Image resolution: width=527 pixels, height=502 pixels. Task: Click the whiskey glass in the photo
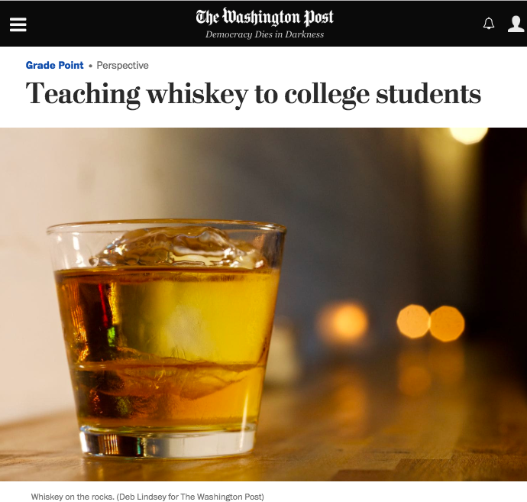(167, 338)
